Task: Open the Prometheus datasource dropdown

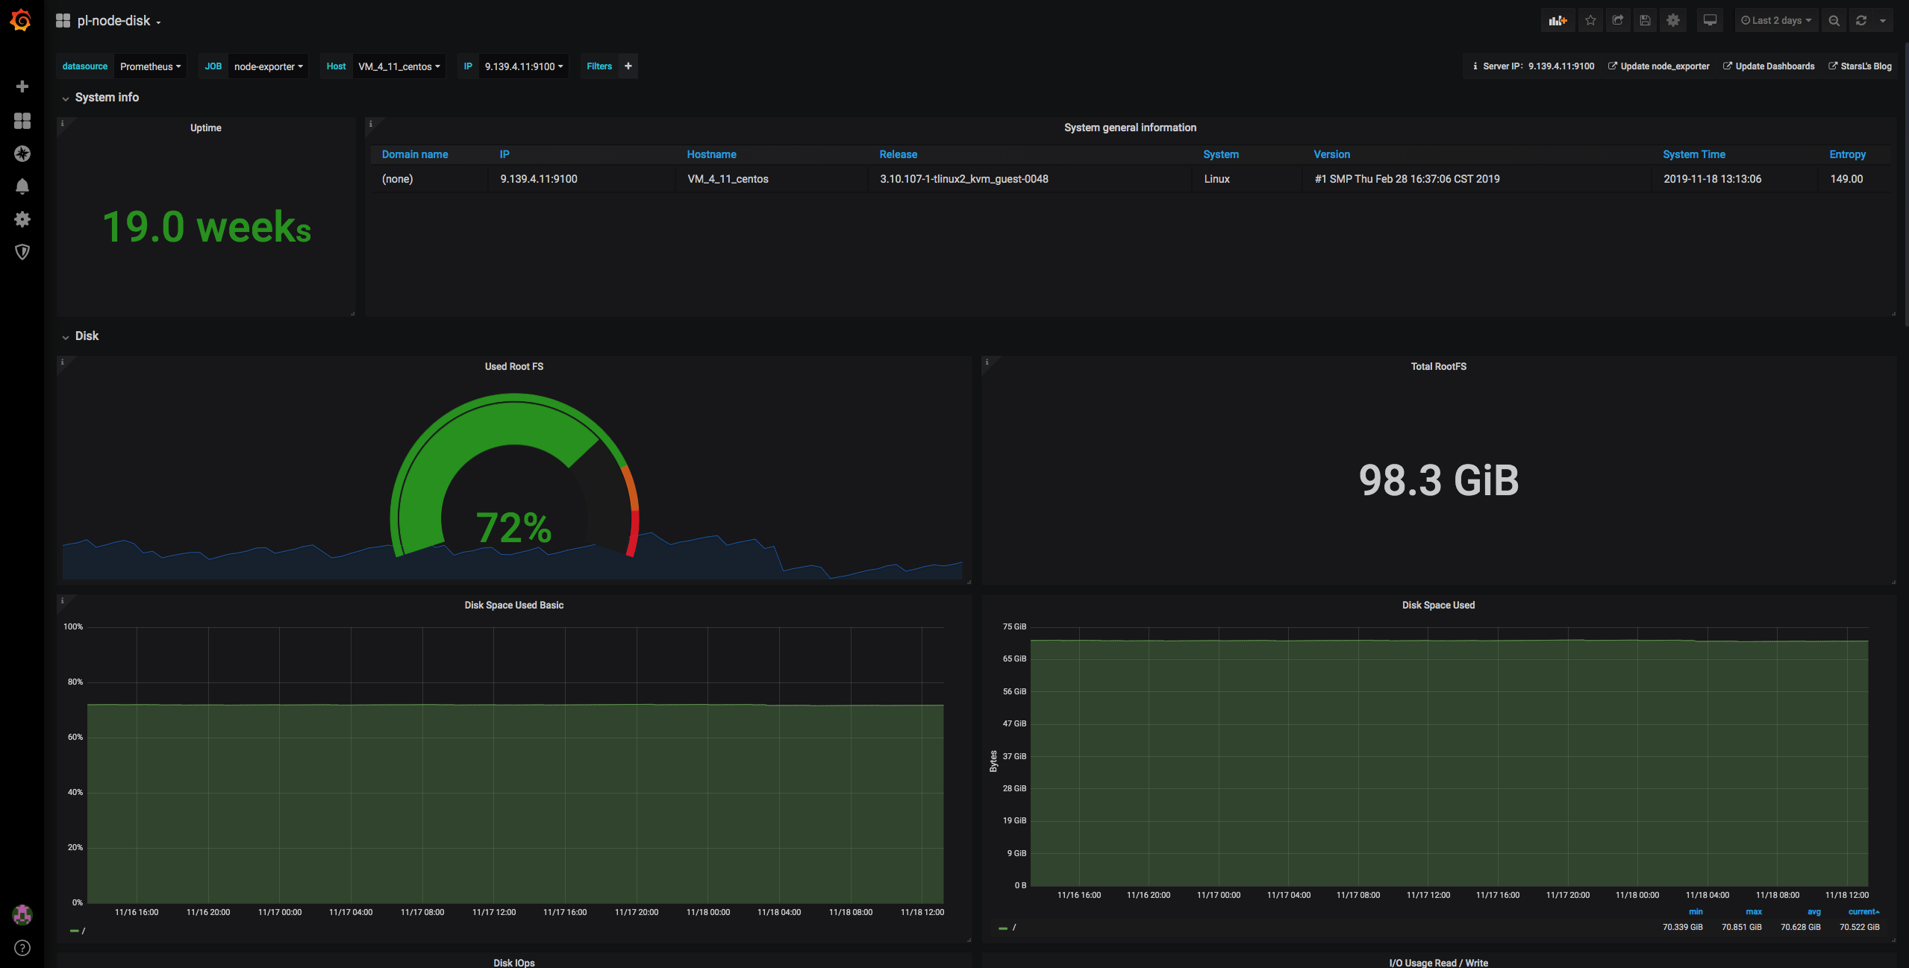Action: click(x=150, y=66)
